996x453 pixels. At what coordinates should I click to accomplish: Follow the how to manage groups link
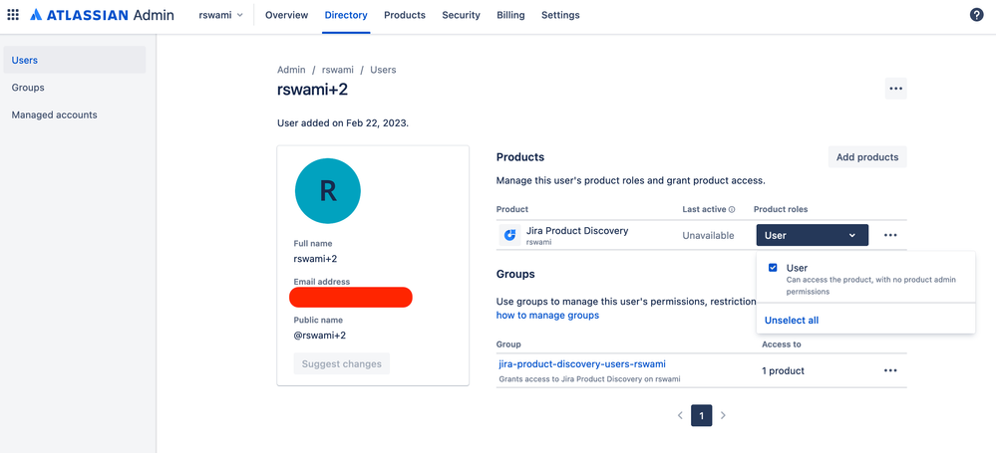coord(547,316)
